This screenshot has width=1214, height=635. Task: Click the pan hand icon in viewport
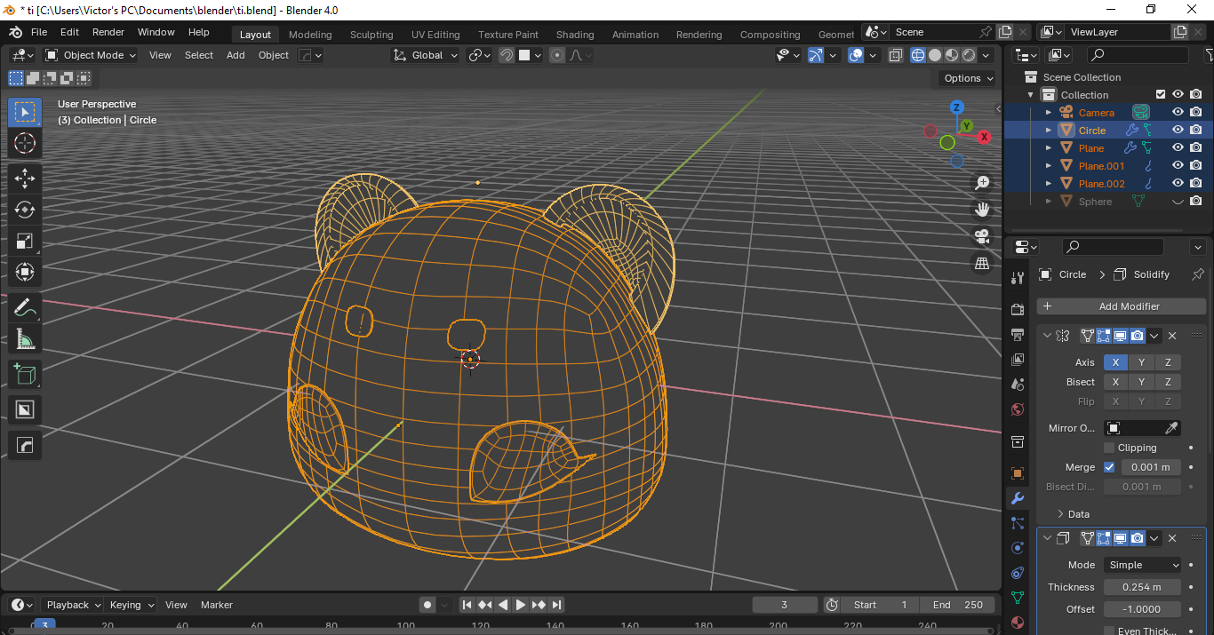point(982,210)
